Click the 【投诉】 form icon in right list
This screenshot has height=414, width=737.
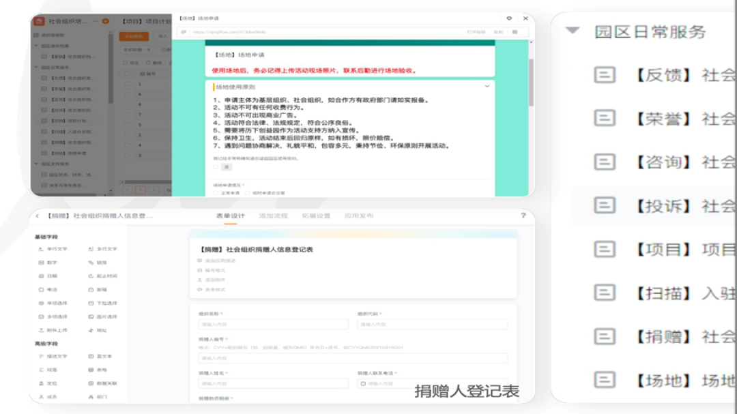pos(605,205)
